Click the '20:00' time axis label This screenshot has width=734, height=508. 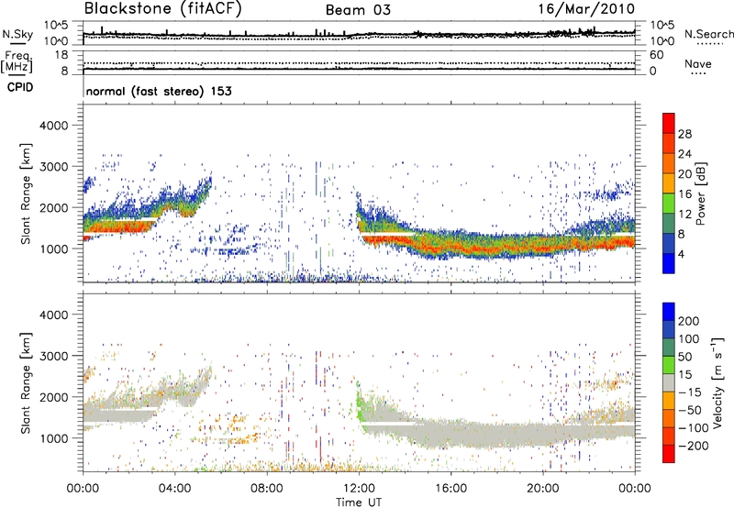pos(542,489)
